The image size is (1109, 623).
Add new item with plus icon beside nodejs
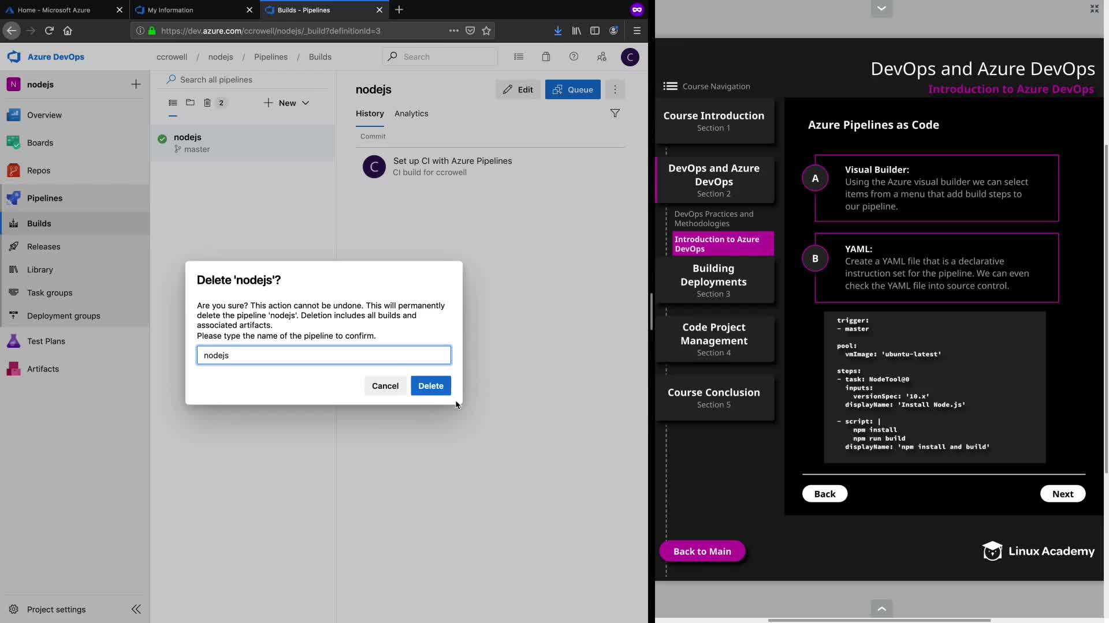(x=136, y=84)
